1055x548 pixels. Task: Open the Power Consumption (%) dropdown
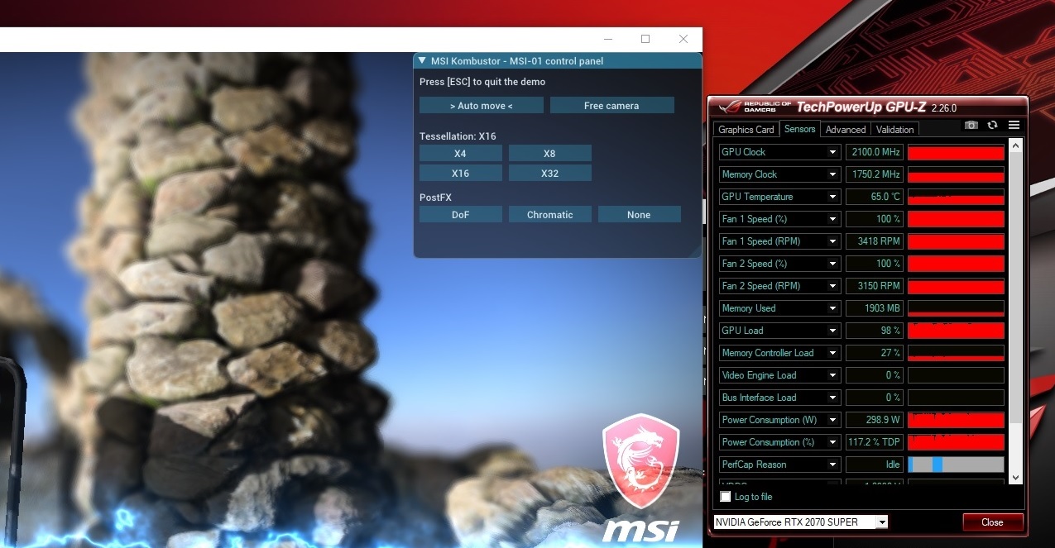[x=833, y=442]
